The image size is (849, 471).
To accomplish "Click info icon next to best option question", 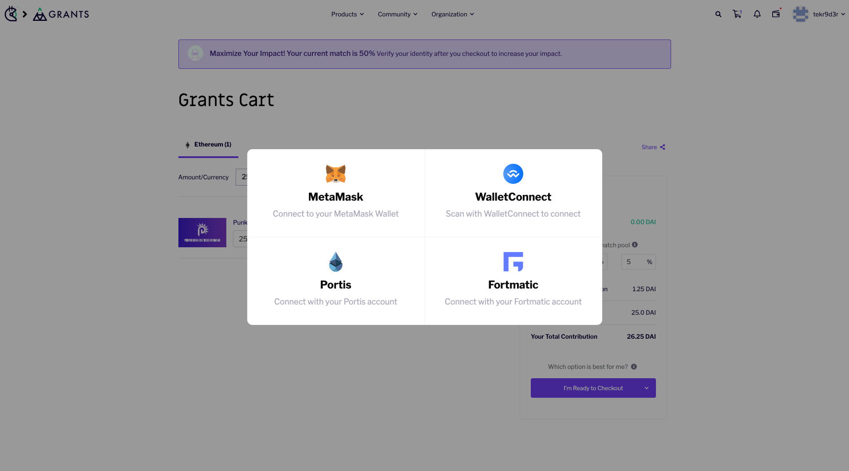I will [x=634, y=367].
